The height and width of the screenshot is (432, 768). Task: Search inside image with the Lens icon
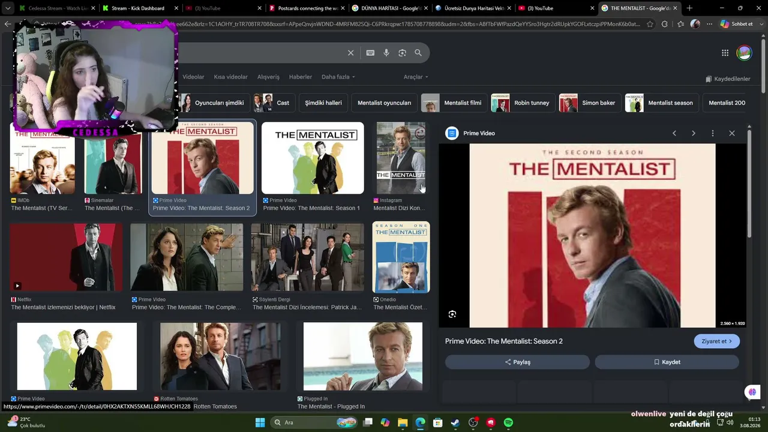(452, 314)
